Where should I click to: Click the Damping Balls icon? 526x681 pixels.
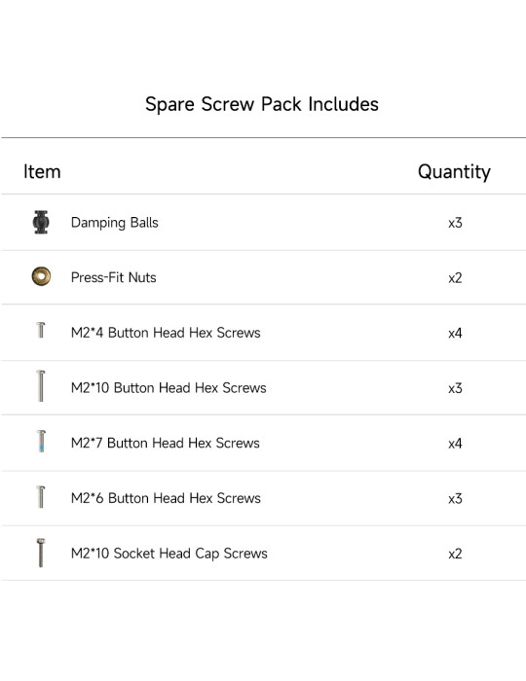click(41, 223)
